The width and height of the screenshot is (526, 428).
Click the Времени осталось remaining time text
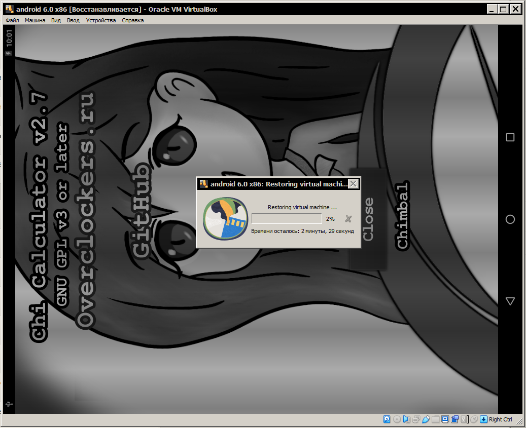pos(302,231)
